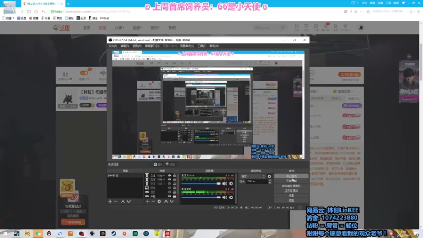
Task: Open OBS File menu 文件(F)
Action: click(113, 46)
